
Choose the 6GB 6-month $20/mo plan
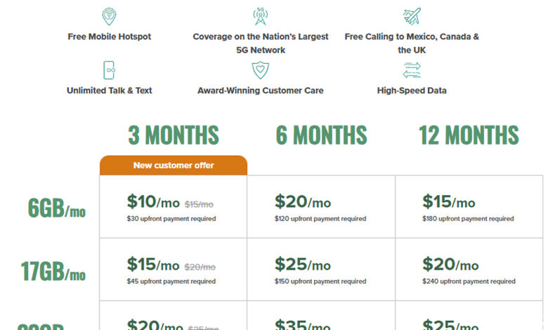[321, 206]
